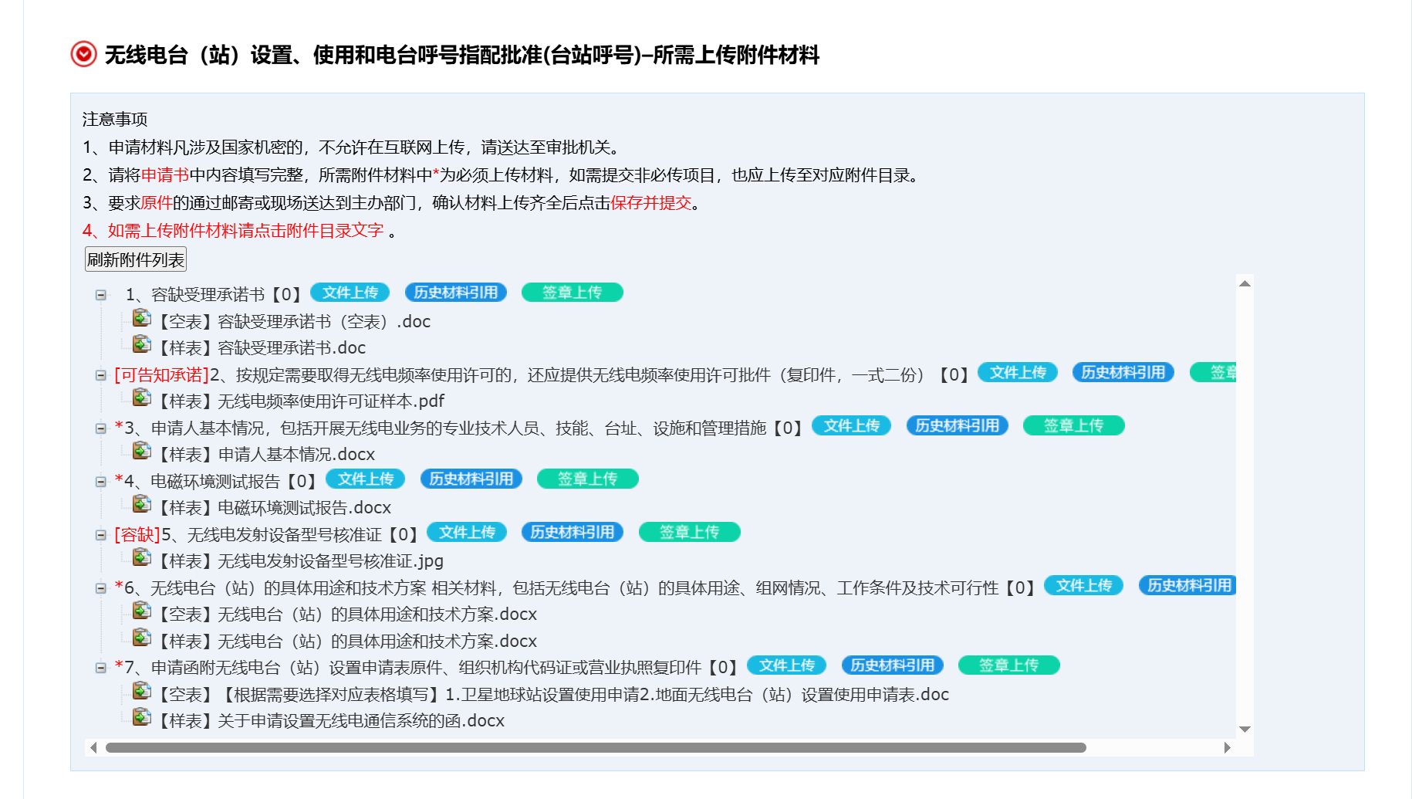
Task: Click 文件上传 for item 6 具体用途和技术方案
Action: 1083,586
